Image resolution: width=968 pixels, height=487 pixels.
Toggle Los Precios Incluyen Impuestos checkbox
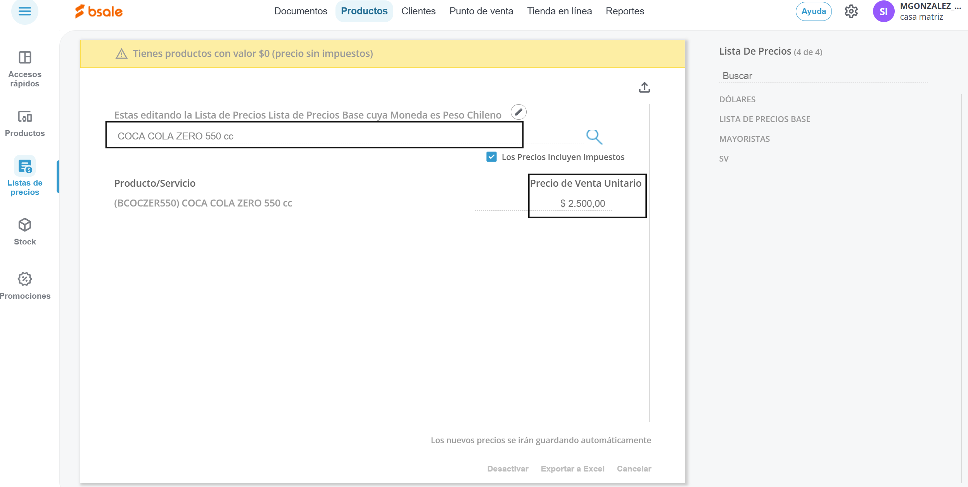[491, 157]
